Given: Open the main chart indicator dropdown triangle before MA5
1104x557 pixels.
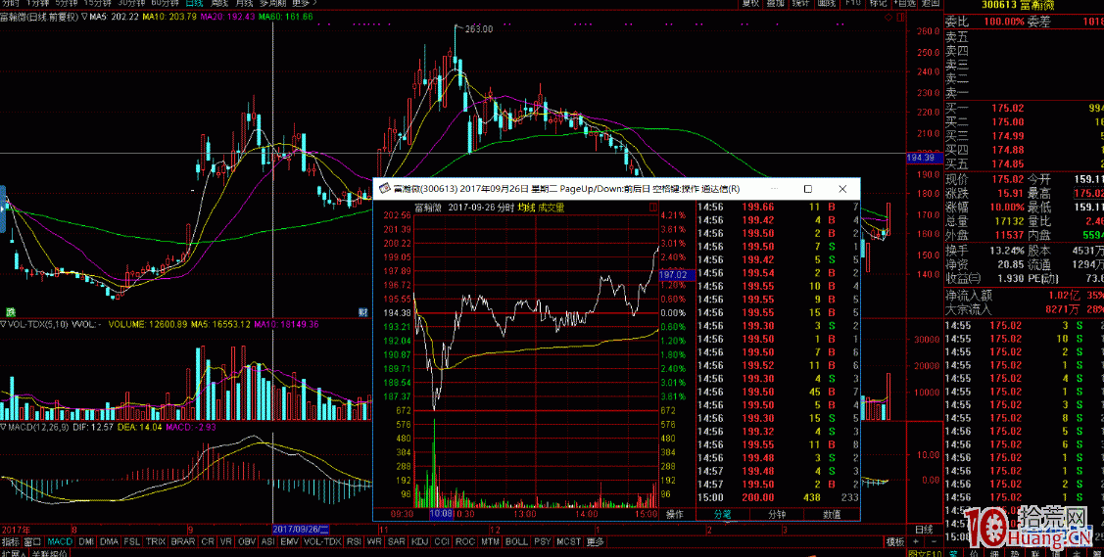Looking at the screenshot, I should 84,17.
